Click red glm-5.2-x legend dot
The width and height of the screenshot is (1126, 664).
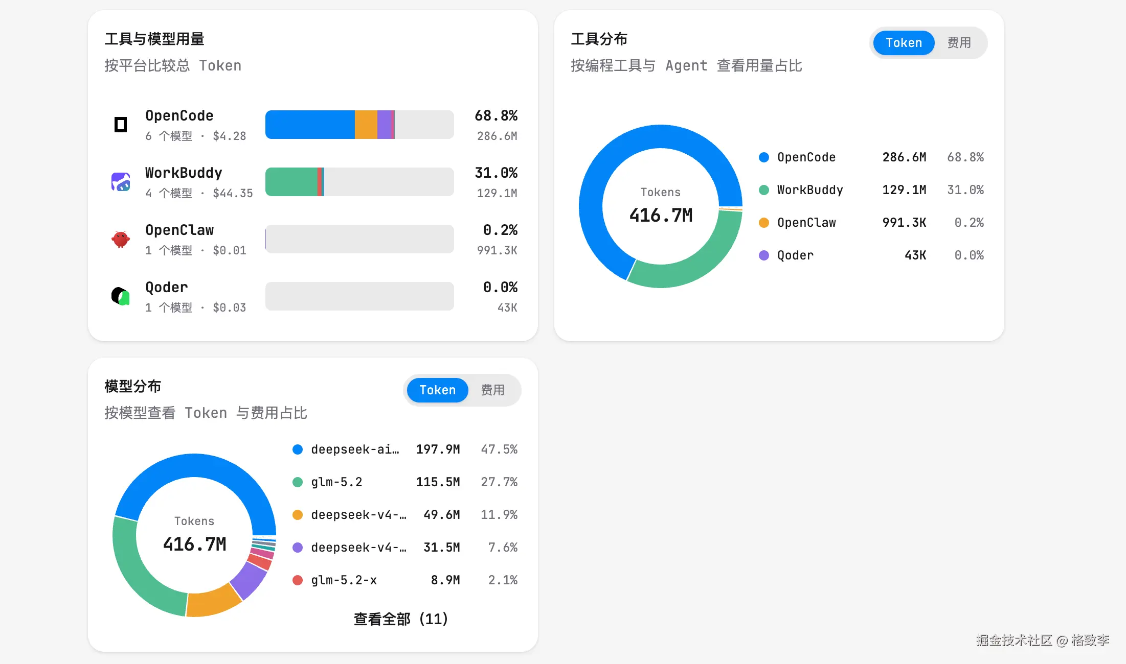coord(298,580)
